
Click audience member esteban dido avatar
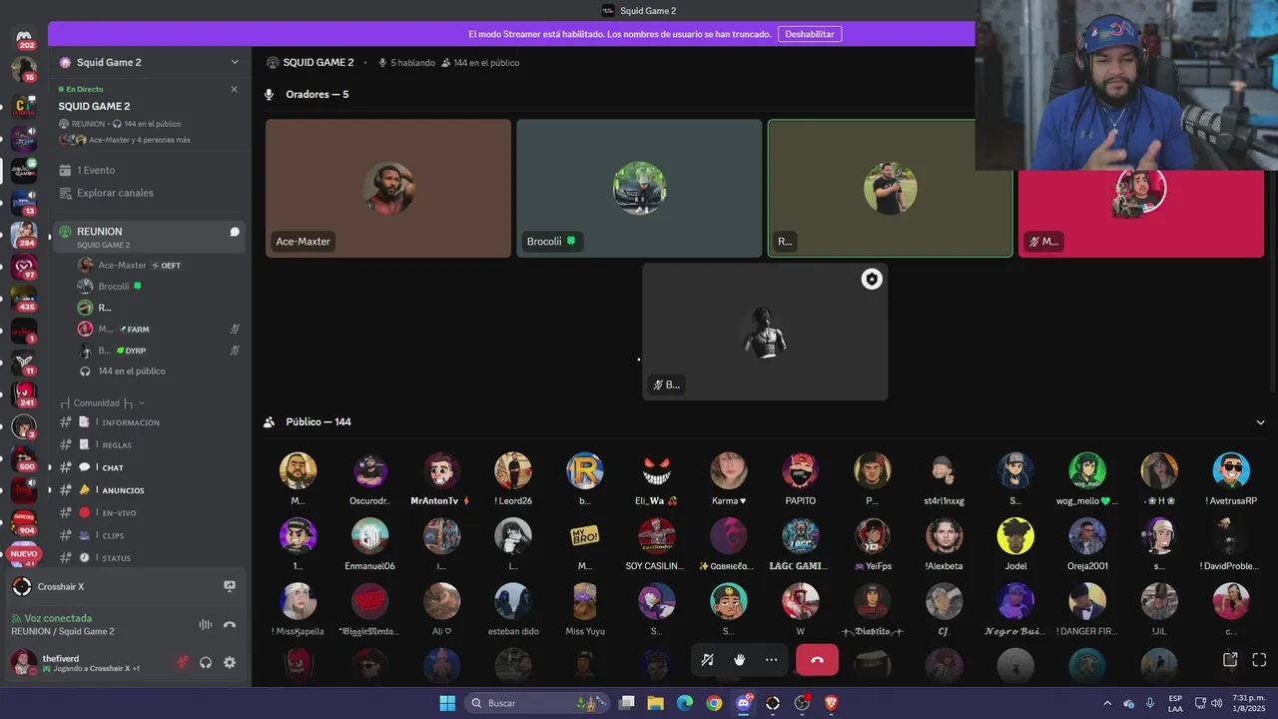point(513,601)
